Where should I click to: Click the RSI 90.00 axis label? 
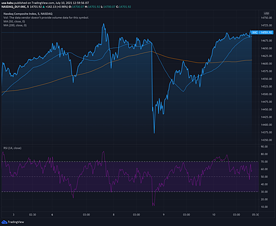[264, 147]
